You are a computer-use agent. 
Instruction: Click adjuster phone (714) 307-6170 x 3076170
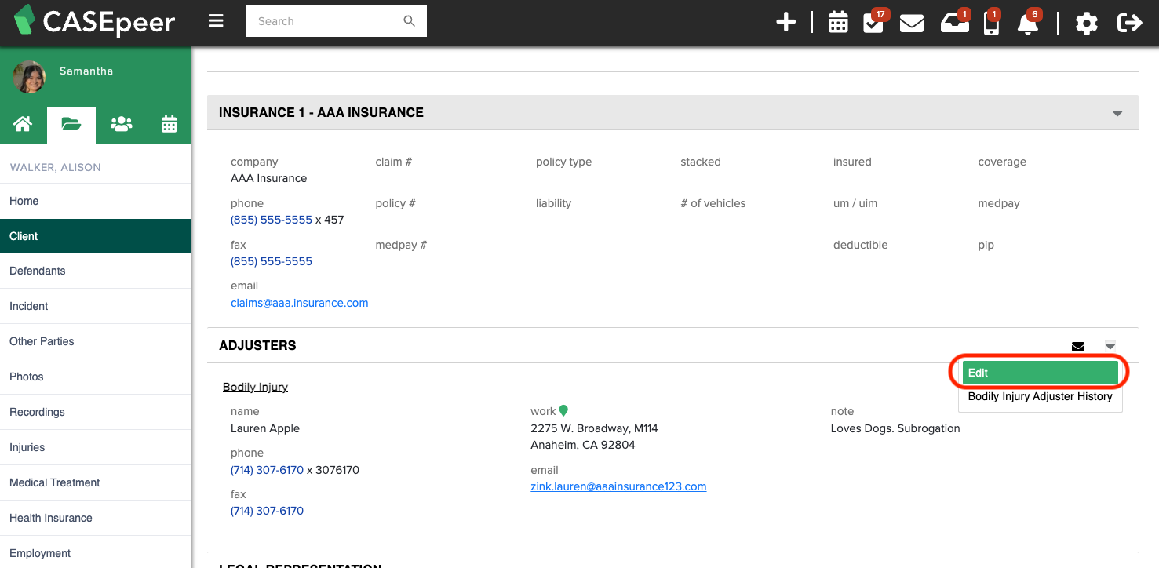click(x=295, y=470)
